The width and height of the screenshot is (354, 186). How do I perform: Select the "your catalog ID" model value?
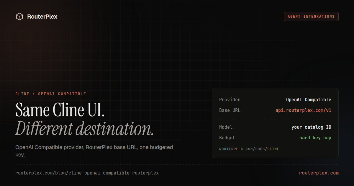(311, 127)
